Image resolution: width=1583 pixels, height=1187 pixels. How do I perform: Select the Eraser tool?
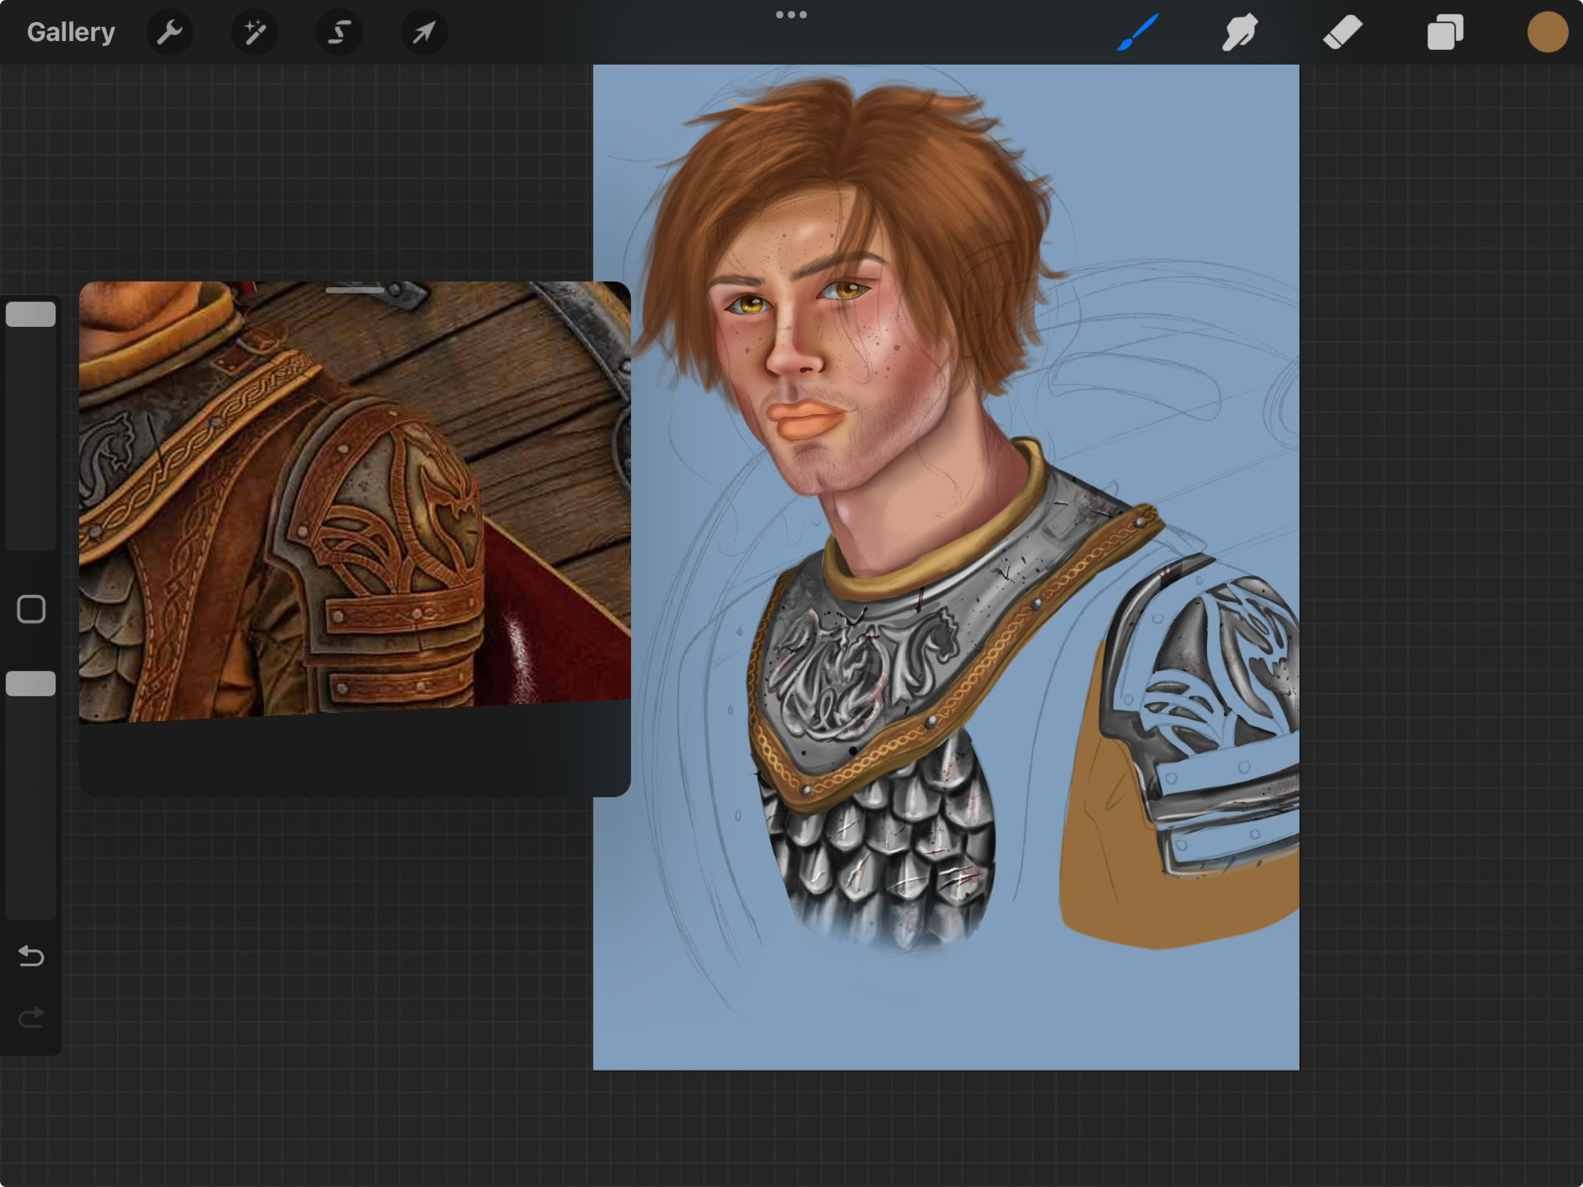point(1342,32)
